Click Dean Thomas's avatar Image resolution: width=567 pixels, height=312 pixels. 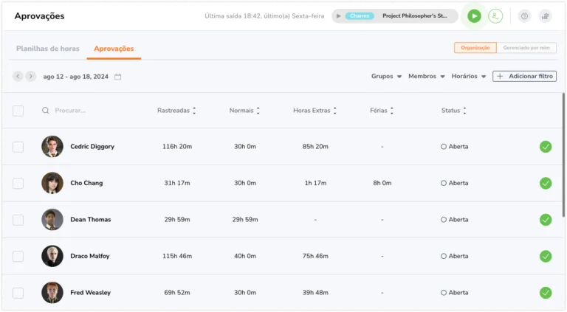coord(52,220)
